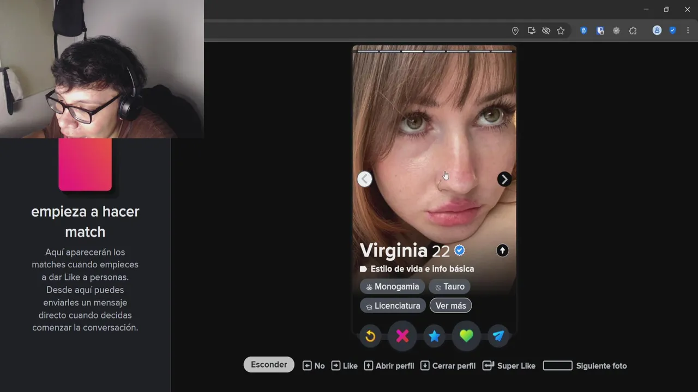Click the up-arrow key icon for Abrir perfil
This screenshot has width=698, height=392.
[369, 366]
